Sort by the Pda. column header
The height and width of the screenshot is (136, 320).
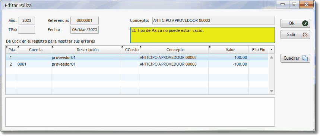tap(11, 50)
